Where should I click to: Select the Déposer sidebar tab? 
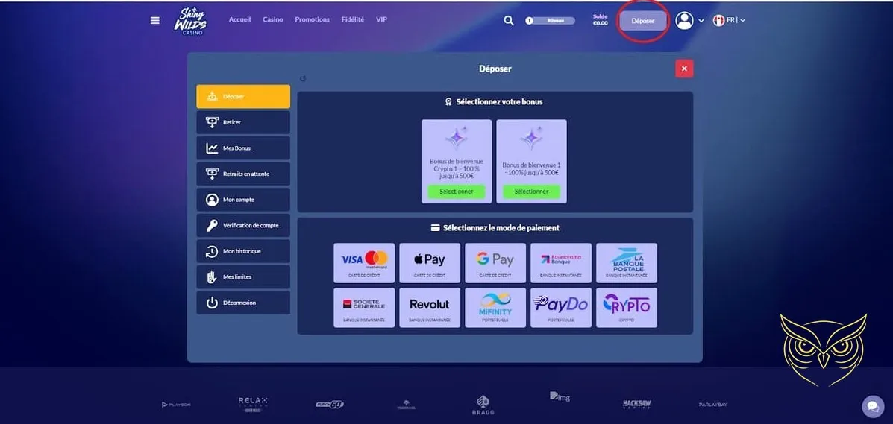(x=243, y=97)
